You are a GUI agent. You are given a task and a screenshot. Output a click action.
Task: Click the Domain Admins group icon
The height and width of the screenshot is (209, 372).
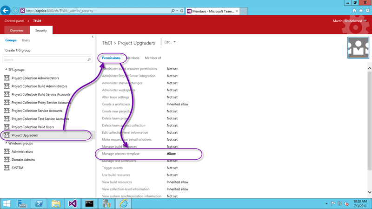(x=7, y=159)
